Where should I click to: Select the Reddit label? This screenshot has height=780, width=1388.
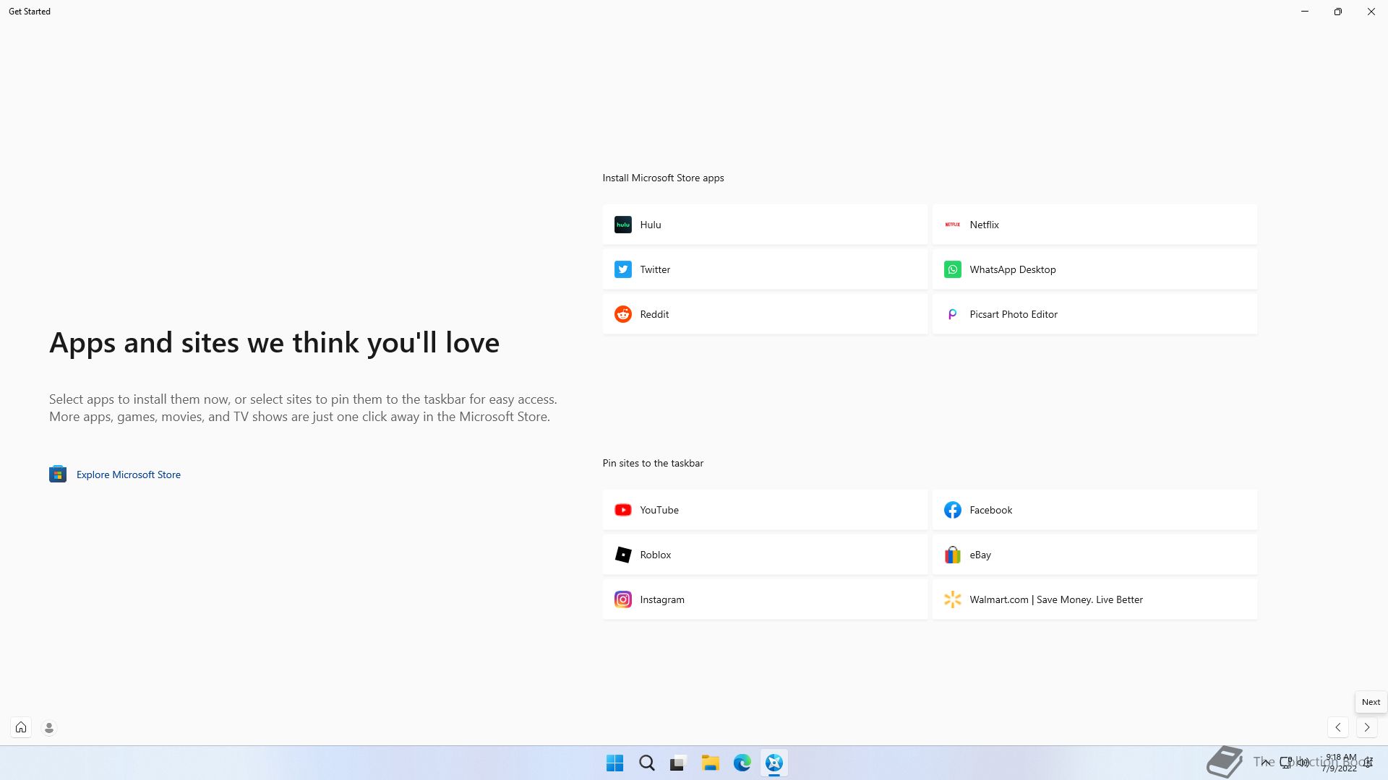(654, 314)
